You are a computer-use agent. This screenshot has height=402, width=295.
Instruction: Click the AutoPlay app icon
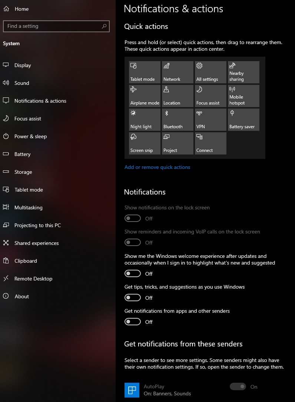click(x=132, y=390)
